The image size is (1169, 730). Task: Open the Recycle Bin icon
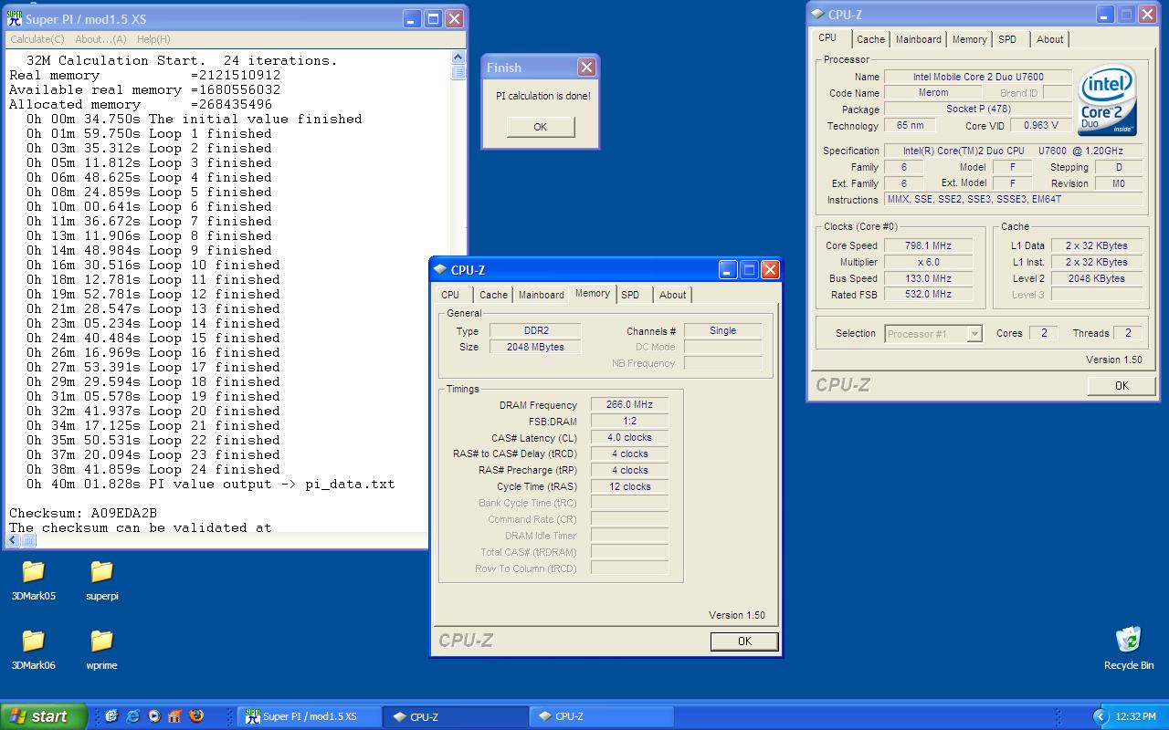(x=1129, y=648)
